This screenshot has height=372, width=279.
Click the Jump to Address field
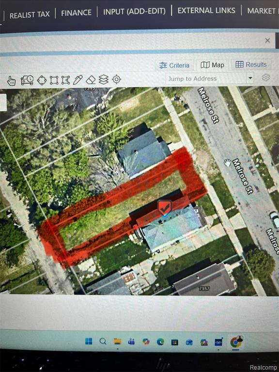206,78
